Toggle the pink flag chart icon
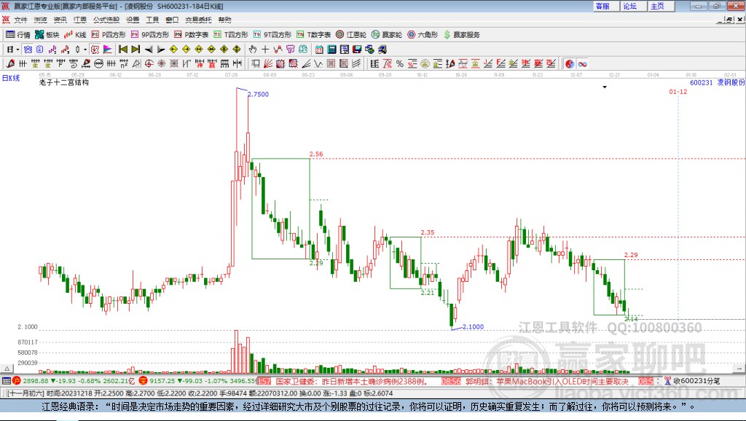 click(108, 50)
